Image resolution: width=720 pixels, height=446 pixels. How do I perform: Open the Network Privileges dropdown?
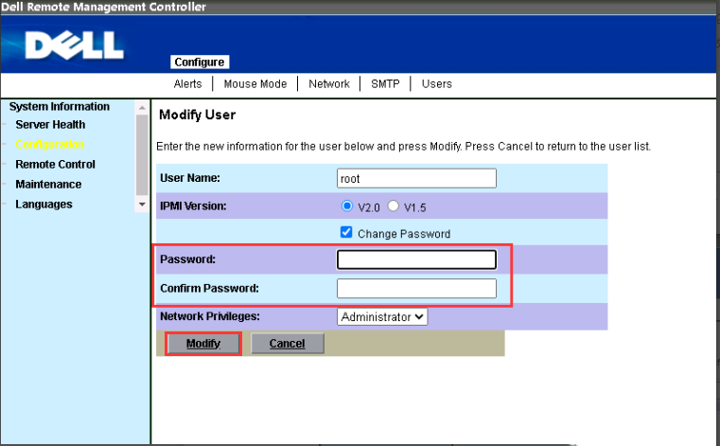382,317
